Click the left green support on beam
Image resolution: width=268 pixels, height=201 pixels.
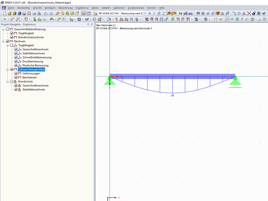[110, 81]
